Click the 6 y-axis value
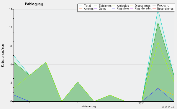 (x=11, y=65)
